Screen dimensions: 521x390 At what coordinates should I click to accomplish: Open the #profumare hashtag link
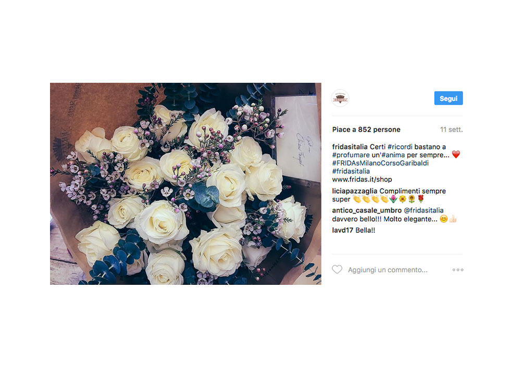click(x=351, y=155)
